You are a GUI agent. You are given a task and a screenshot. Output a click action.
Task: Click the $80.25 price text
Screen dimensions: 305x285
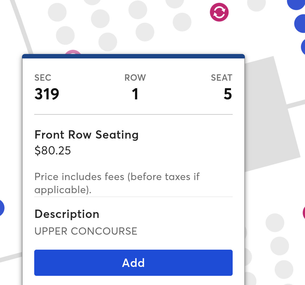pos(53,151)
